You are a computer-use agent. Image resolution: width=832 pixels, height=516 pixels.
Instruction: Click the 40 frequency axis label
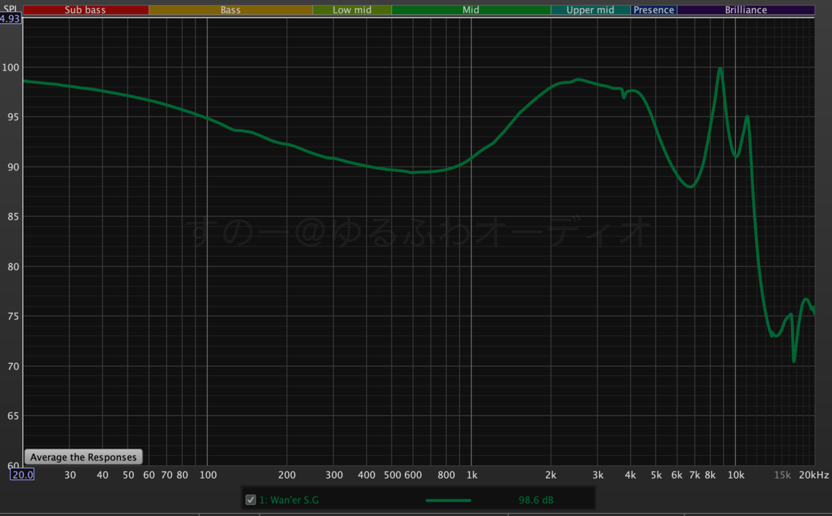(x=103, y=475)
